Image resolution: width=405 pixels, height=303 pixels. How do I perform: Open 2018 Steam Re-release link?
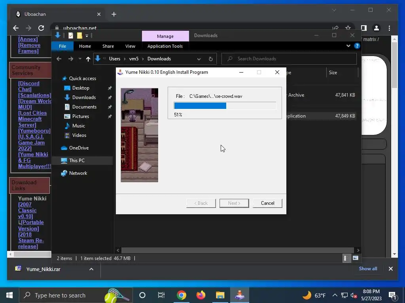31,240
